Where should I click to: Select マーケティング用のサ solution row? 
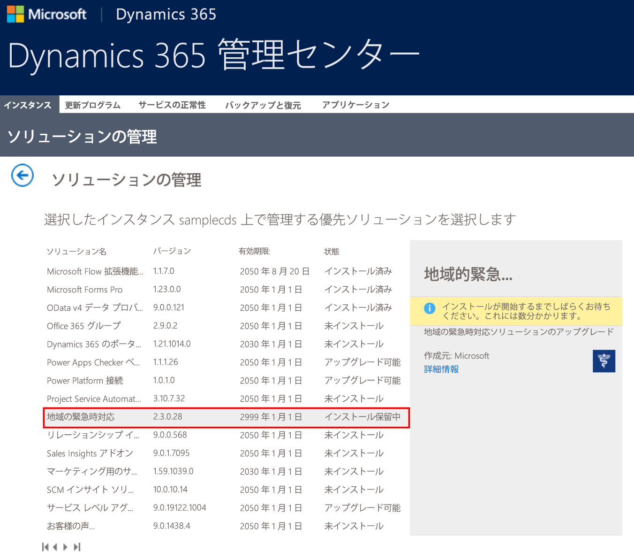[x=226, y=471]
